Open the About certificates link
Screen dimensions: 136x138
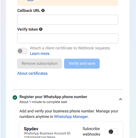point(33,73)
